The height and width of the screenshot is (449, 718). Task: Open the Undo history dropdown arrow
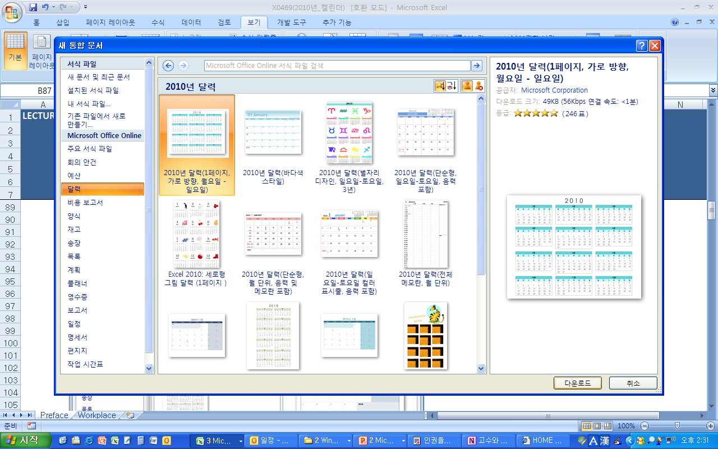pos(53,7)
